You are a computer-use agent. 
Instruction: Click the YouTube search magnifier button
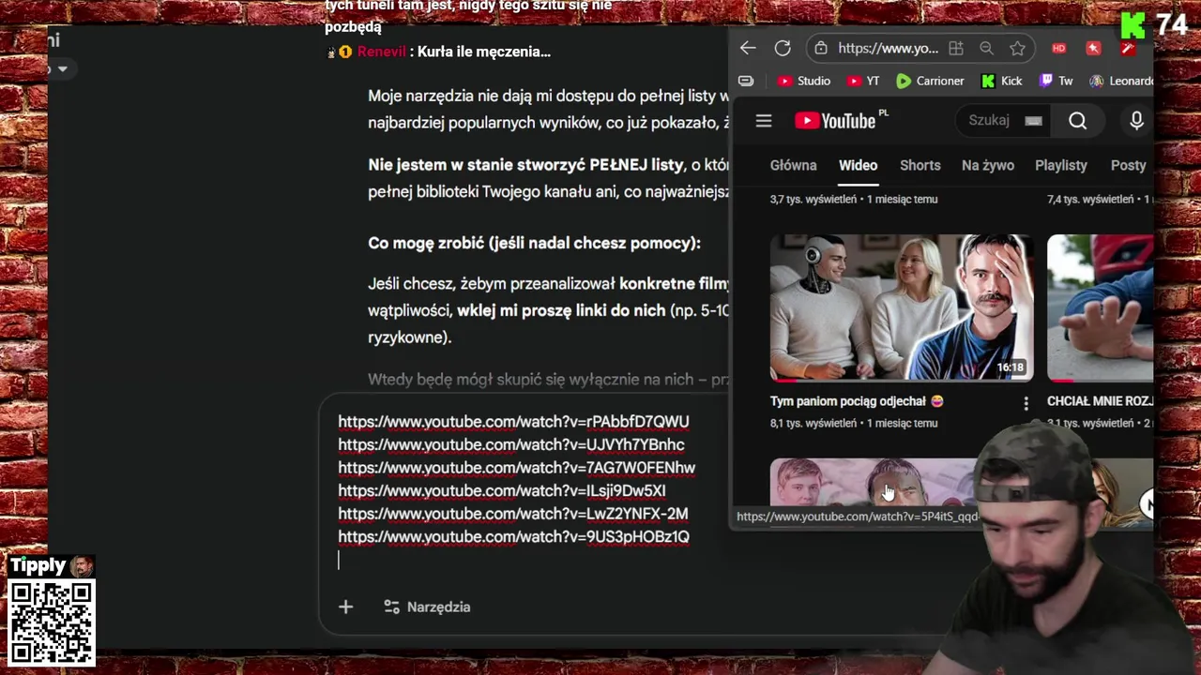pyautogui.click(x=1077, y=121)
